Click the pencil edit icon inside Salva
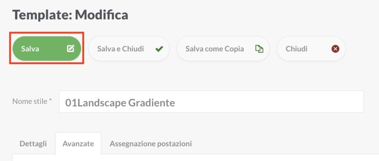The width and height of the screenshot is (379, 161). (71, 49)
